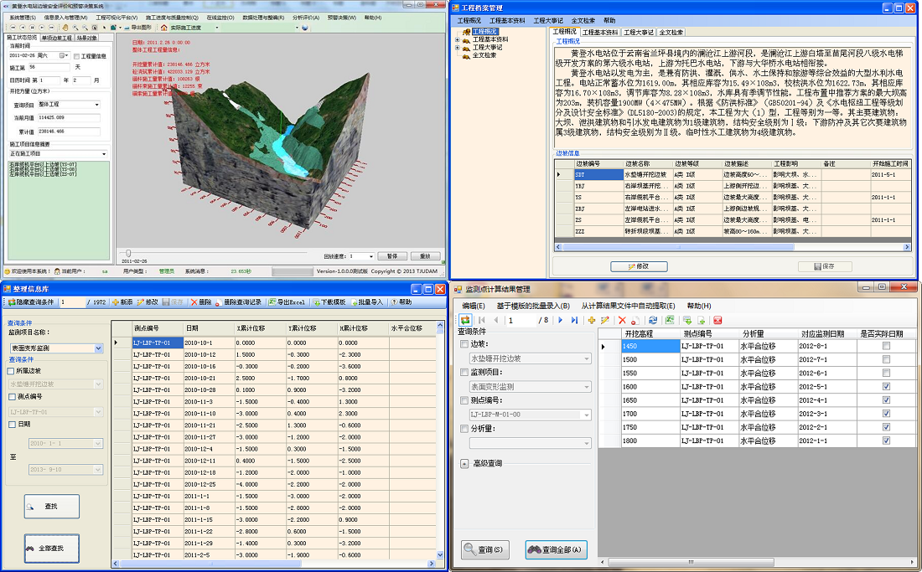Open 表面变形监测 dropdown in 整理信息库

98,348
